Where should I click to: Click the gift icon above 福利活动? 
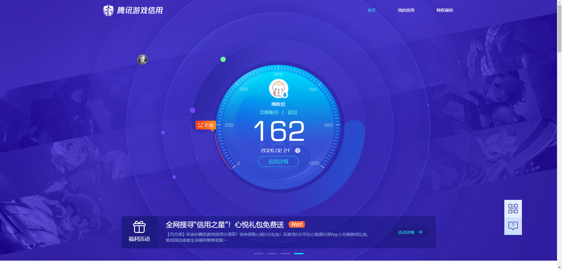tap(139, 227)
